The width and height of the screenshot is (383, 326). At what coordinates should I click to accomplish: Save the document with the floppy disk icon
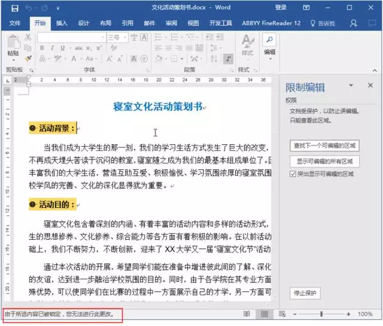point(14,8)
